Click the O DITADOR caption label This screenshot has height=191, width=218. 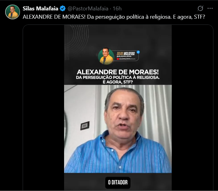pos(118,182)
